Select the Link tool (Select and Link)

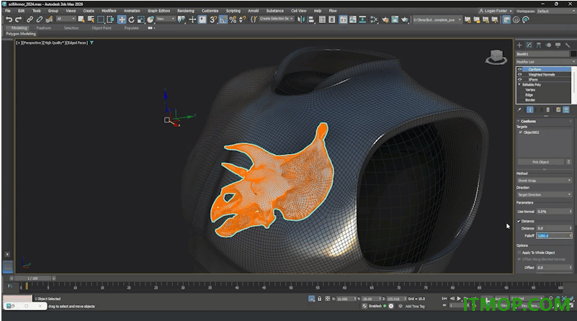(x=30, y=19)
